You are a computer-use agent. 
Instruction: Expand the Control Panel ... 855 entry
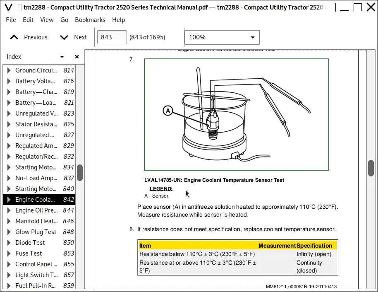tap(9, 264)
